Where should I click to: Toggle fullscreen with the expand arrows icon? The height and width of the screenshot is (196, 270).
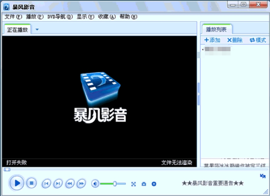click(133, 184)
